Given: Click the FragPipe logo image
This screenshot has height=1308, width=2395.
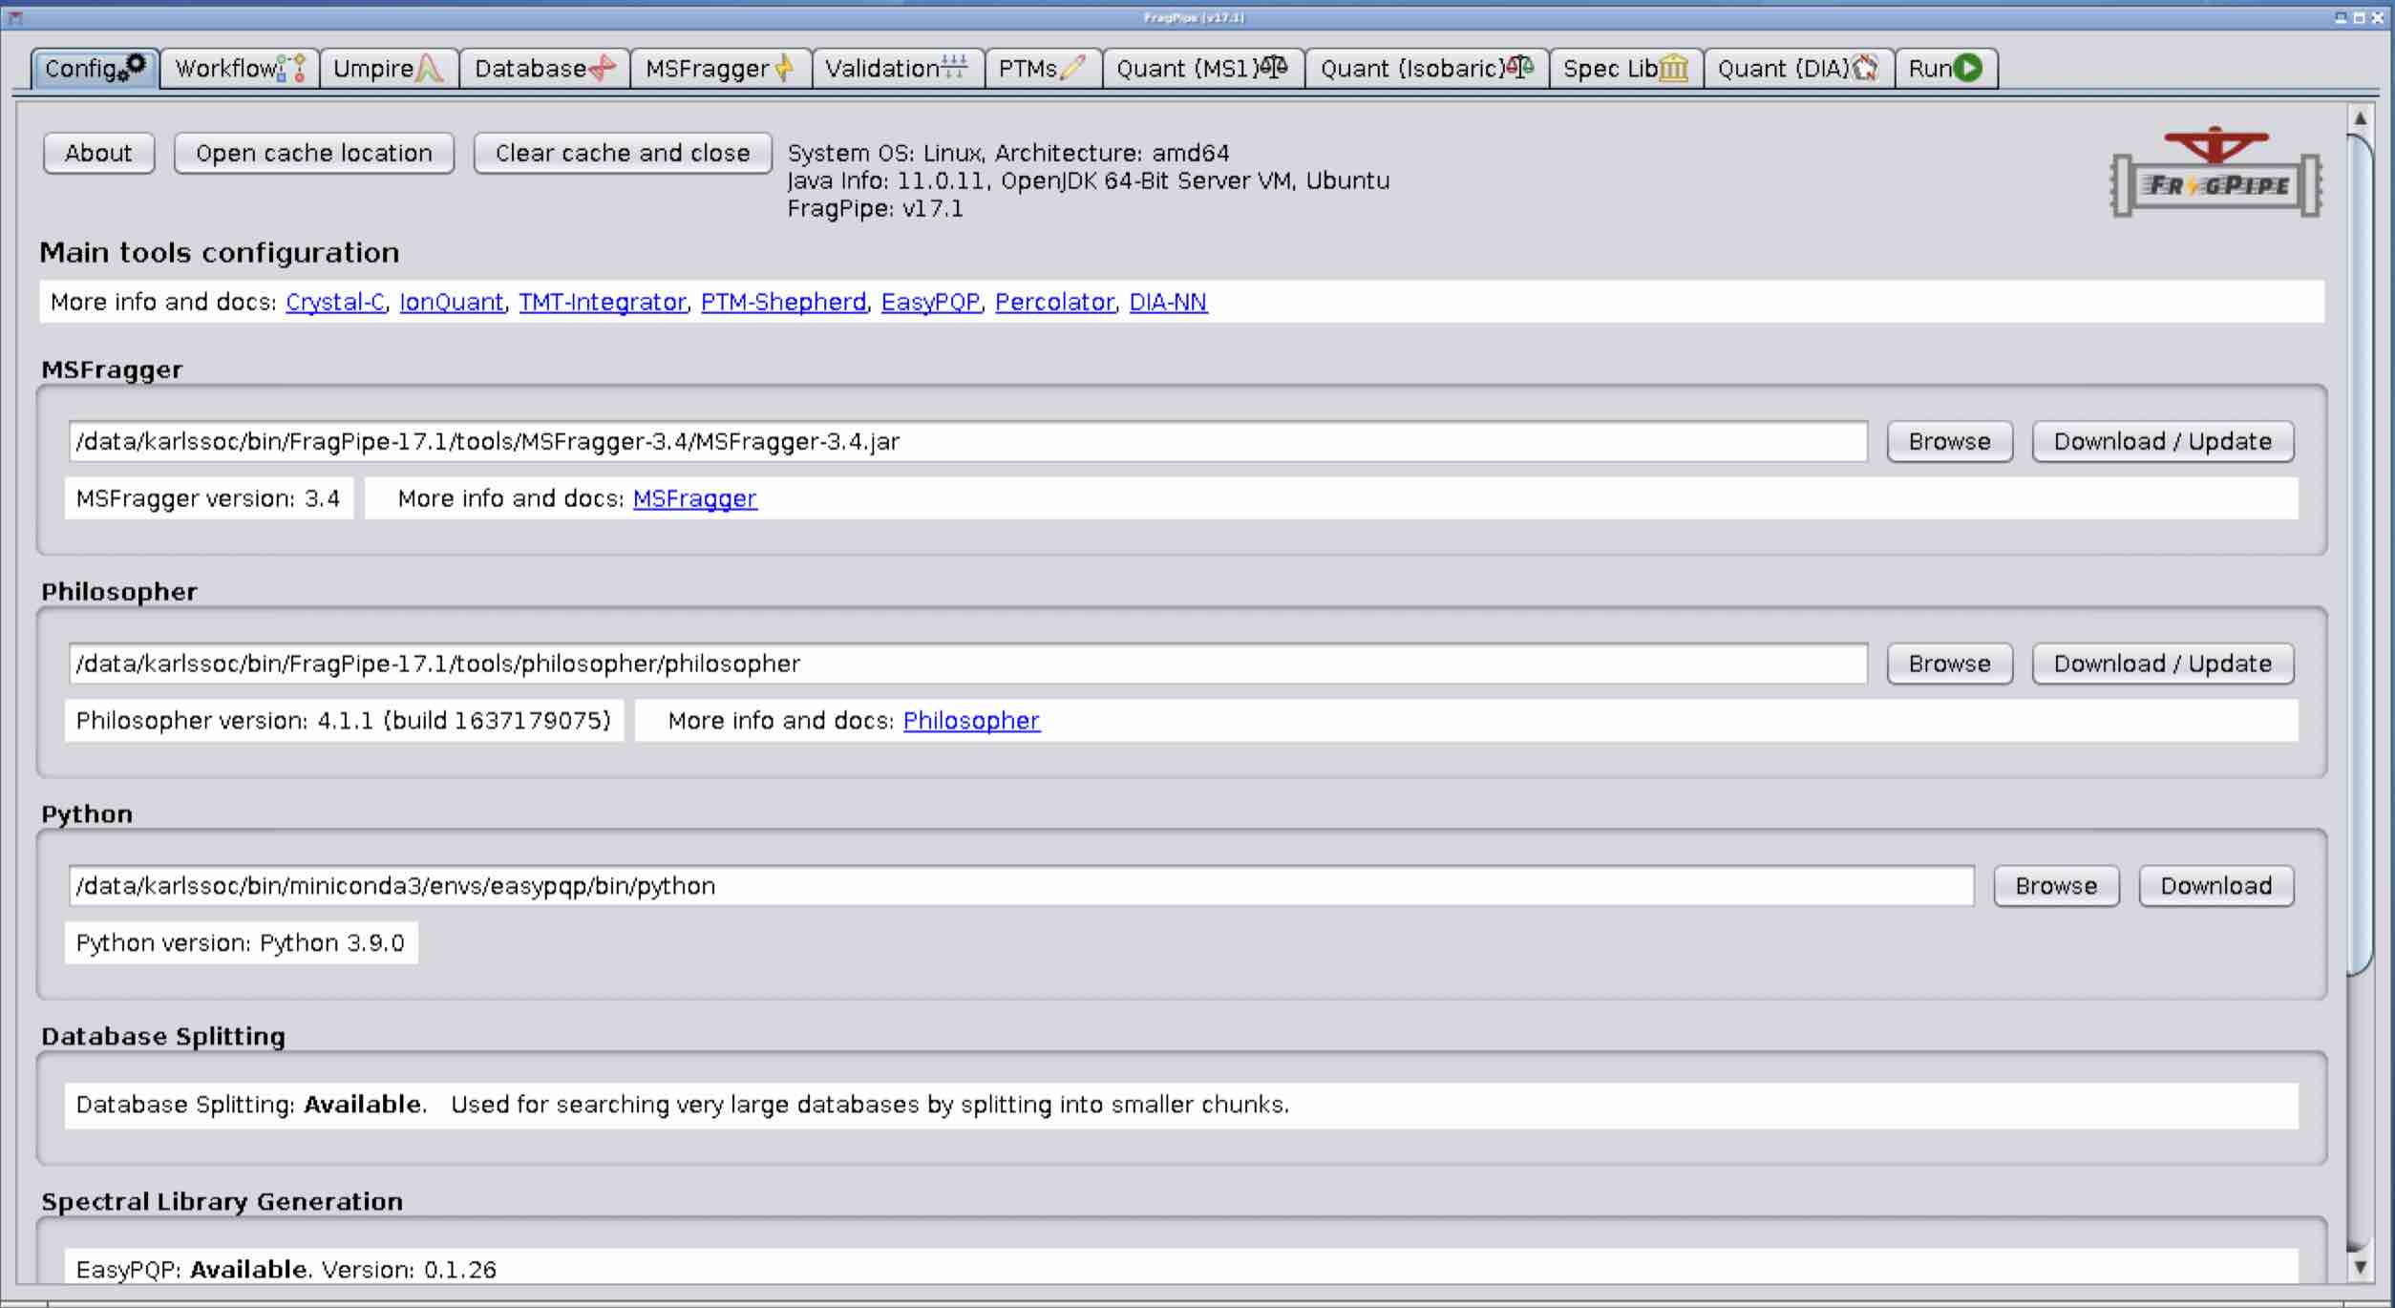Looking at the screenshot, I should click(x=2215, y=174).
